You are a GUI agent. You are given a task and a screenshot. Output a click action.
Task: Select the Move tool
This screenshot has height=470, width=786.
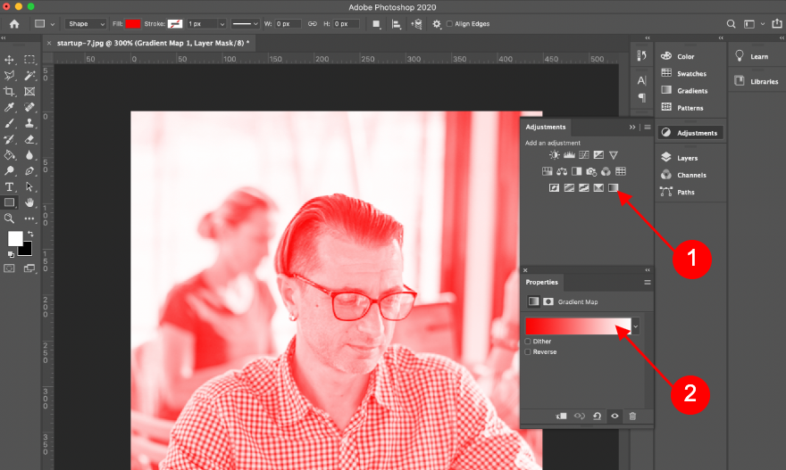(x=10, y=60)
